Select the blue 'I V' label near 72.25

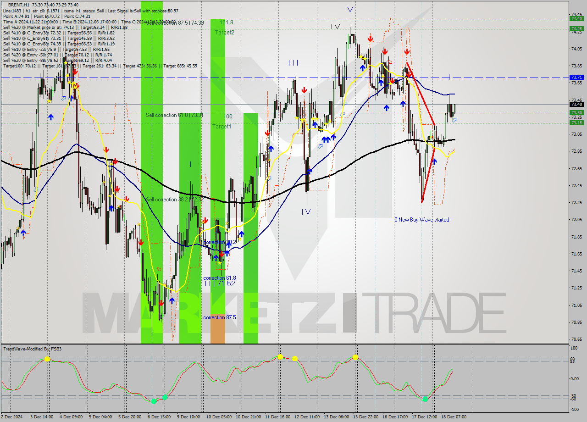point(306,212)
